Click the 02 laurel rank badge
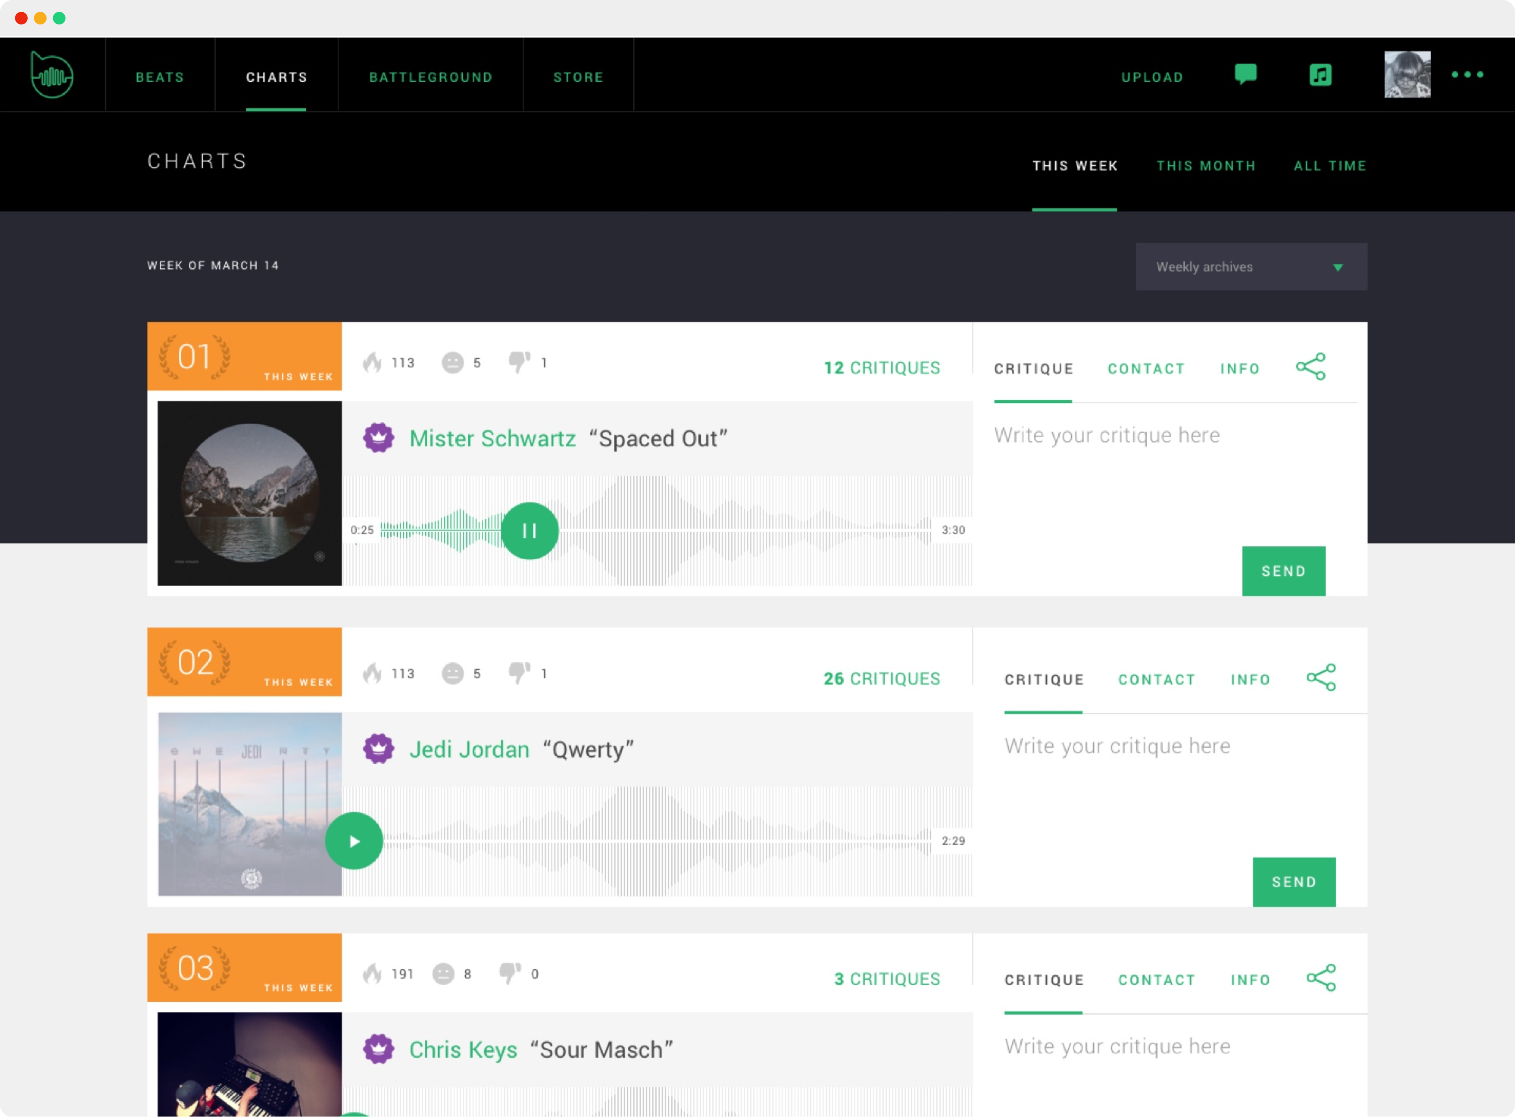Image resolution: width=1515 pixels, height=1117 pixels. click(x=195, y=663)
